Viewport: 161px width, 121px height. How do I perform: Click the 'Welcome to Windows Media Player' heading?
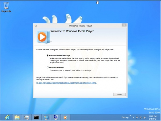(x=72, y=31)
